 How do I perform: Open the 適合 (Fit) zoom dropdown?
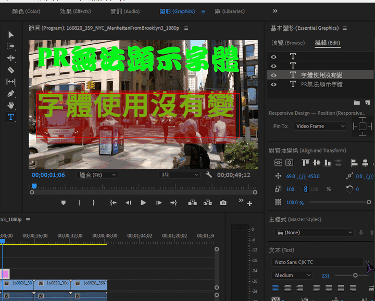[x=97, y=175]
